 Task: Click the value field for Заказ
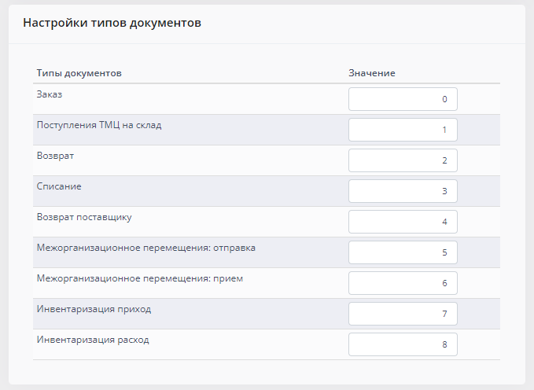point(403,99)
